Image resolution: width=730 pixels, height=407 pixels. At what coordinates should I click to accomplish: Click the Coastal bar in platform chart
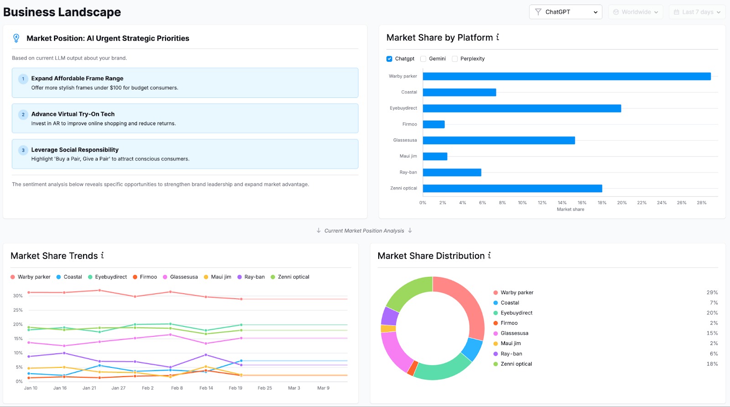click(459, 92)
